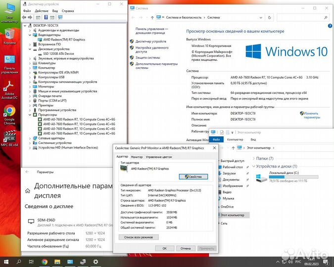This screenshot has height=267, width=334.
Task: Click Help icon in Device Manager toolbar
Action: click(46, 17)
